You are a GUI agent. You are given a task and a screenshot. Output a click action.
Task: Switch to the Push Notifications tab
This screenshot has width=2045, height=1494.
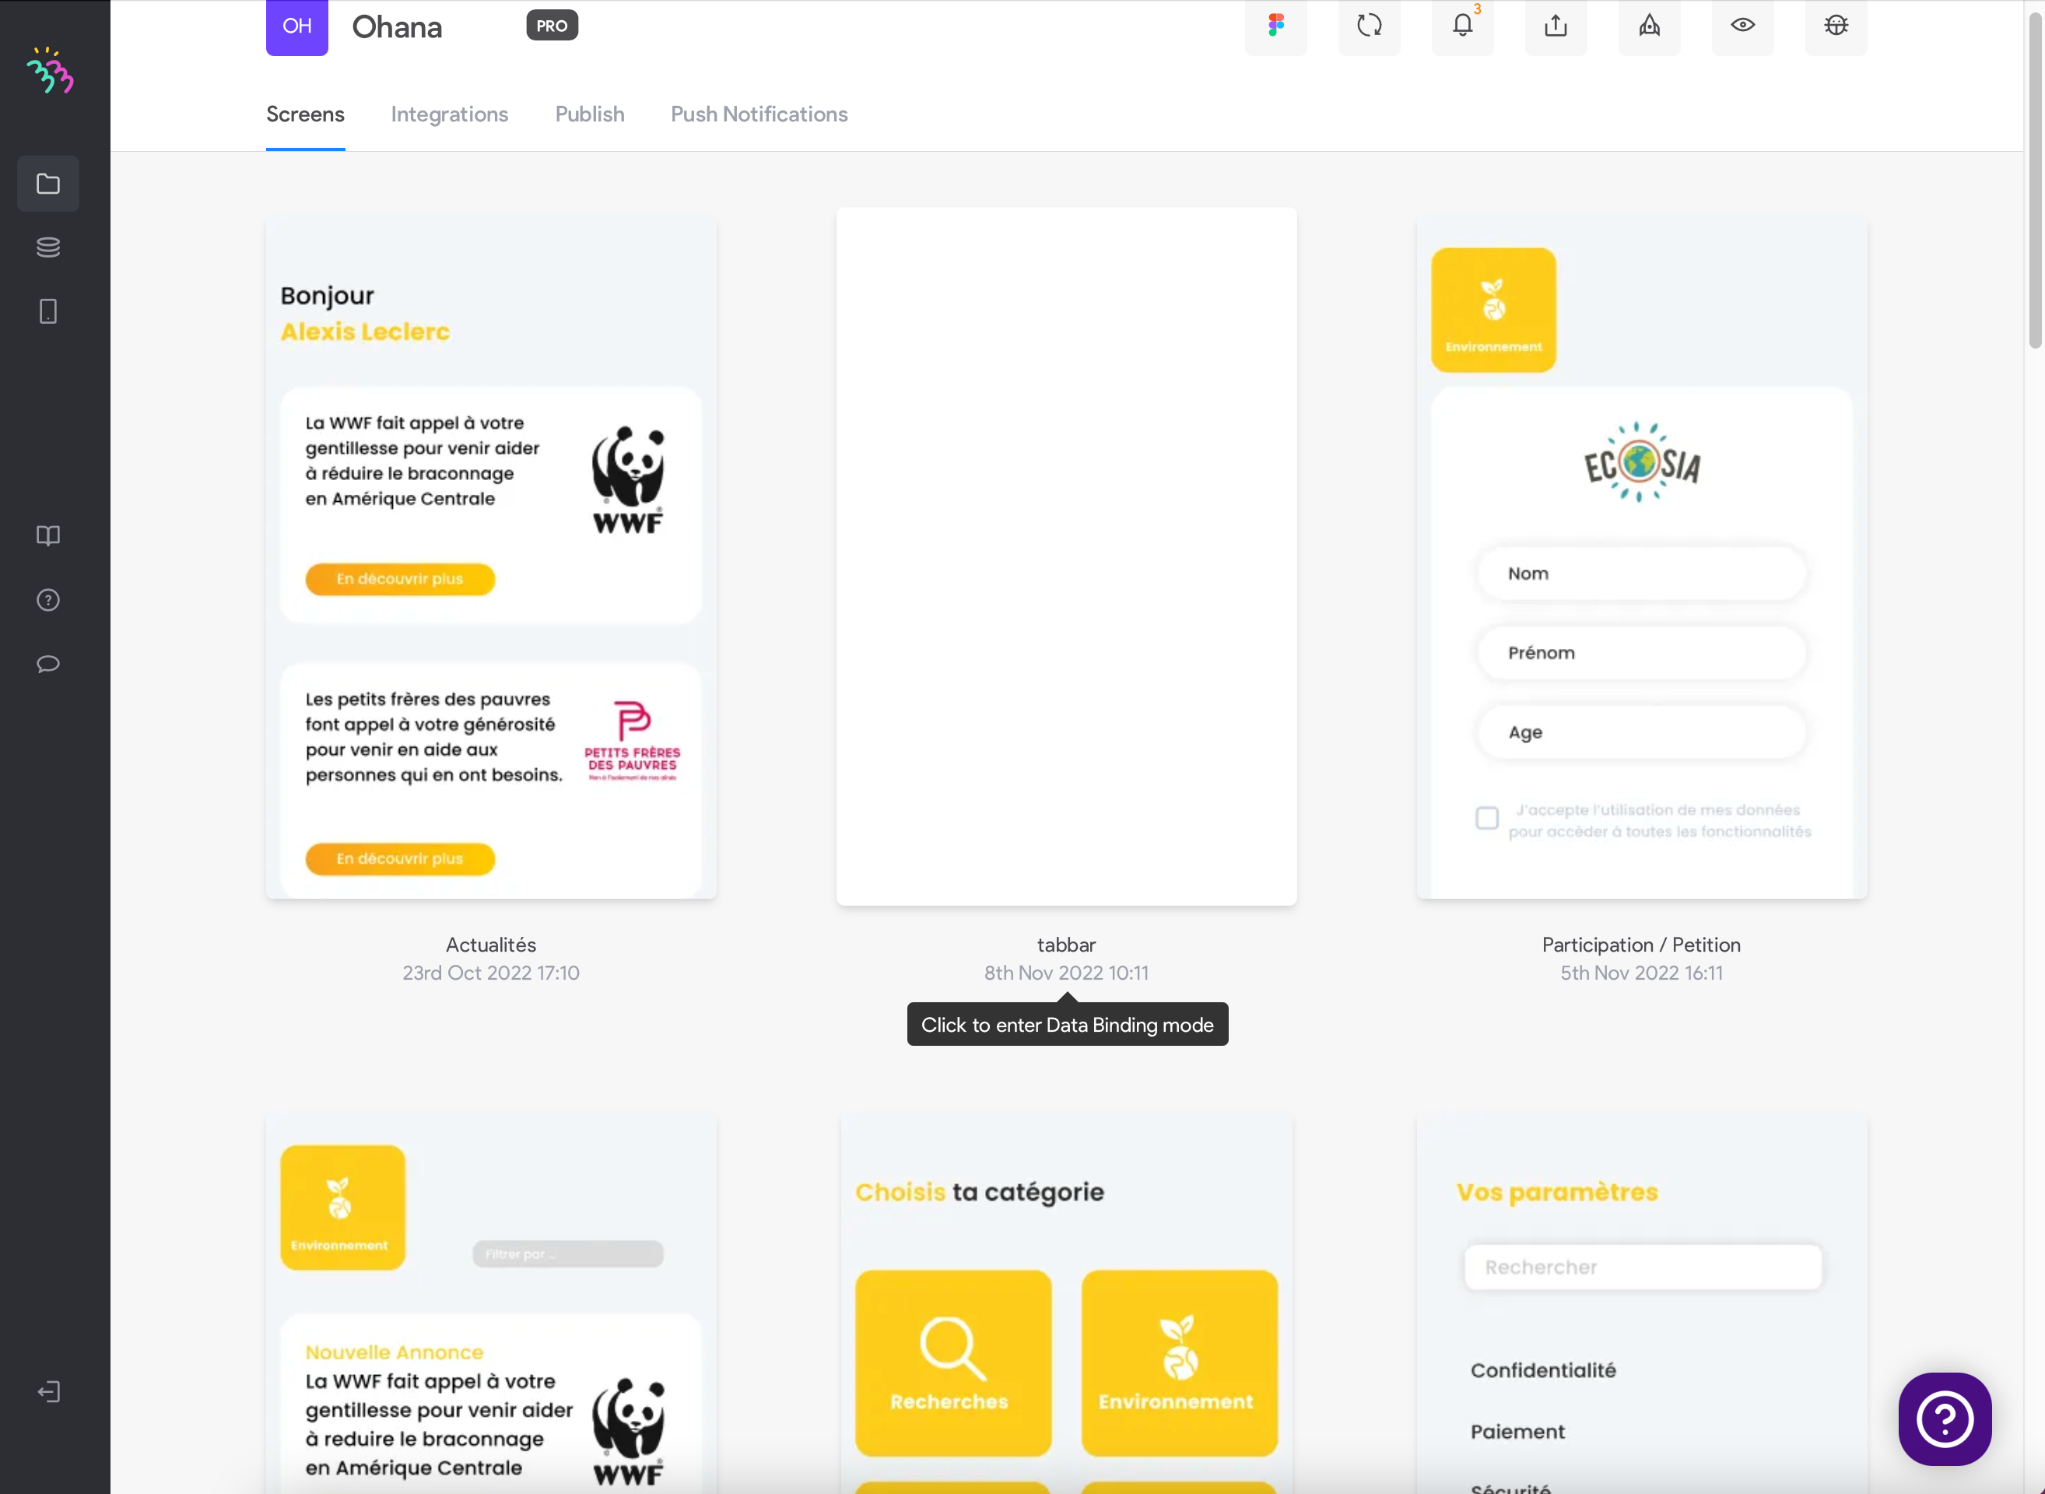tap(759, 114)
